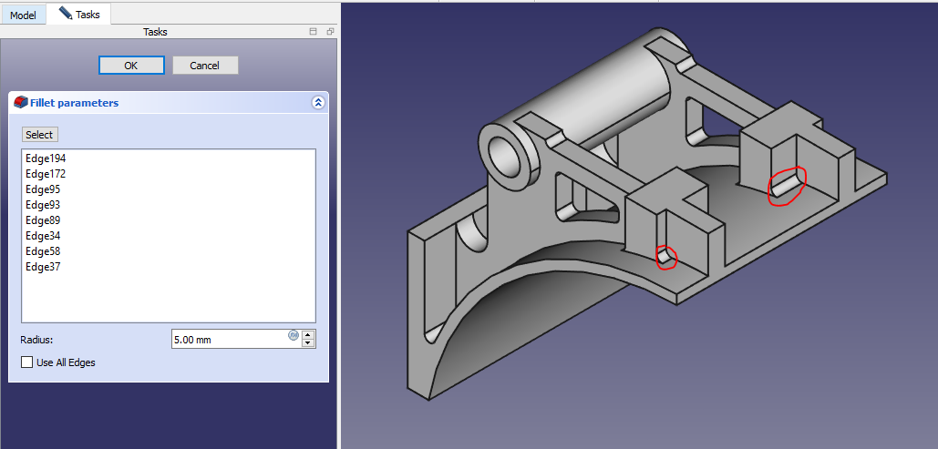Screen dimensions: 938x449
Task: Pick Edge172 from the list
Action: [x=46, y=174]
